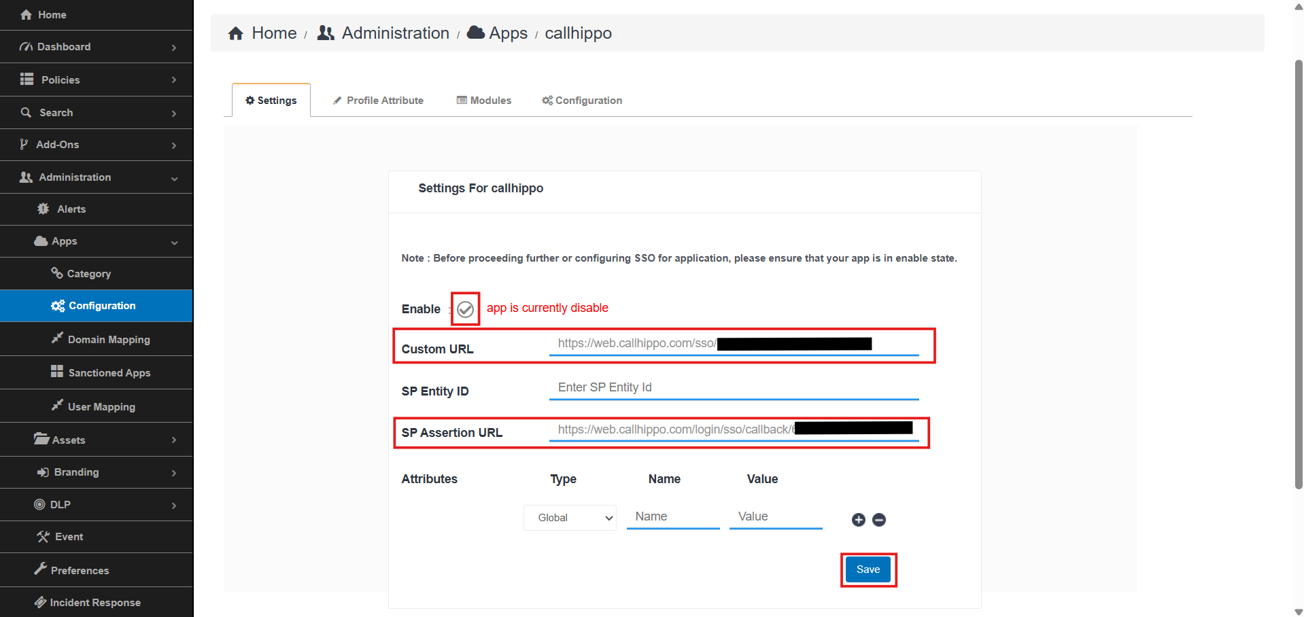1304x617 pixels.
Task: Add an attribute row with plus icon
Action: click(859, 520)
